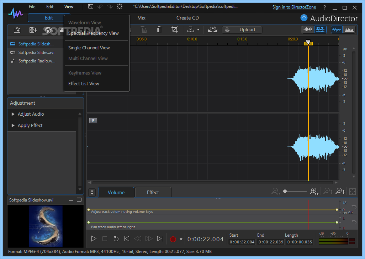Click the Upload button
Screen dimensions: 365x259
[x=242, y=30]
